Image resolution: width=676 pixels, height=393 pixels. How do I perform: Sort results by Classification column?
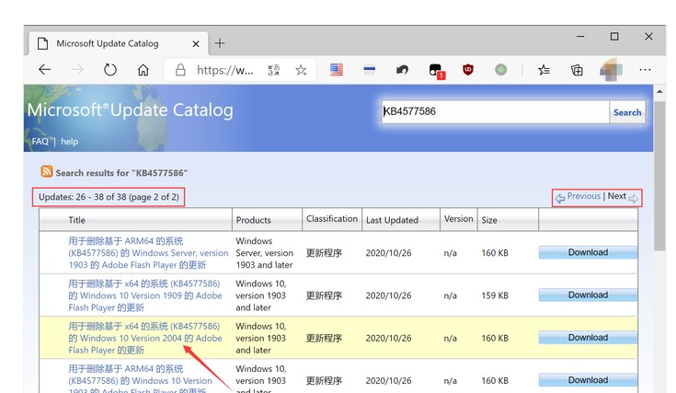332,219
